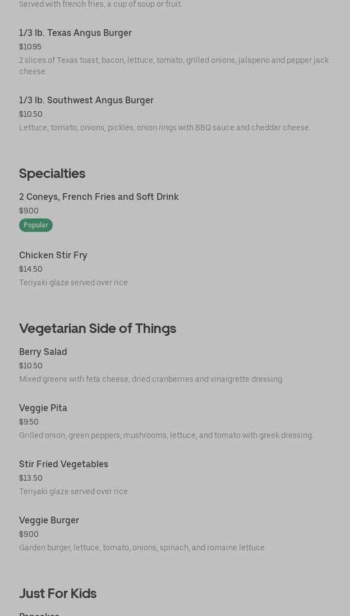The height and width of the screenshot is (616, 350).
Task: Open the 1/3 lb. Texas Angus Burger item
Action: point(75,33)
